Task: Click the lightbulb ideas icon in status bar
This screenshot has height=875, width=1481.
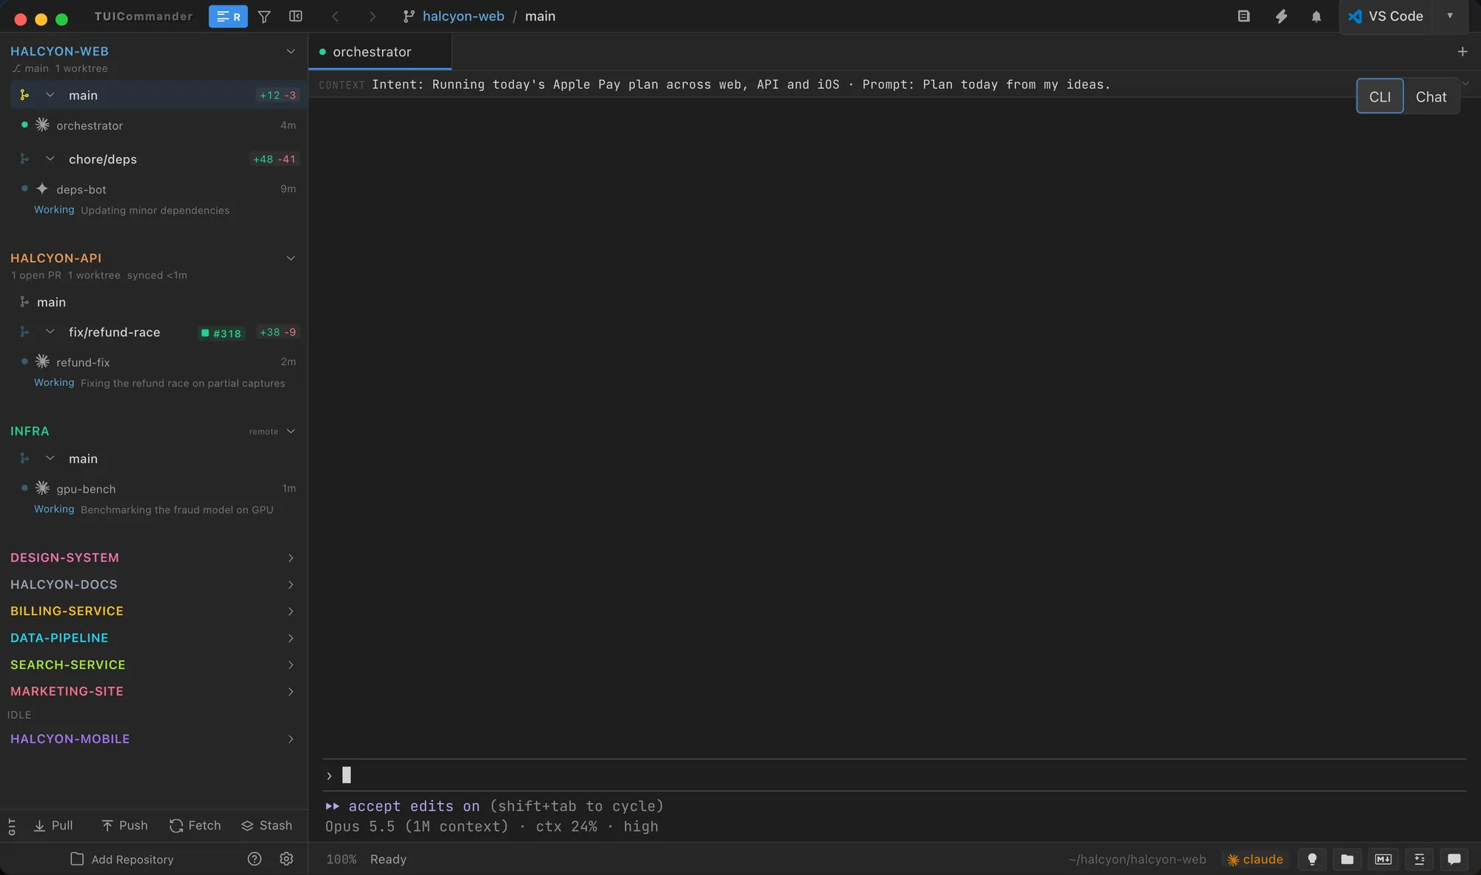Action: (1312, 859)
